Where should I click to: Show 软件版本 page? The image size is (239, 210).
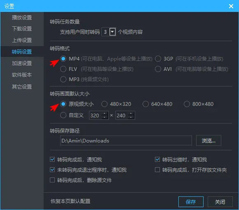coord(22,75)
